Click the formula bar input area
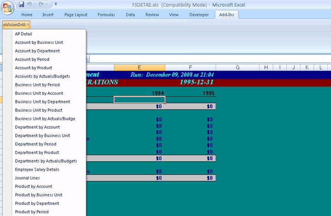 (210, 59)
